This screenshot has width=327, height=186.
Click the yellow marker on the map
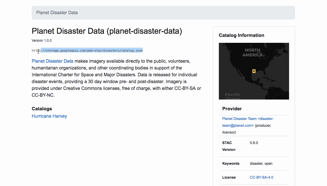click(254, 71)
